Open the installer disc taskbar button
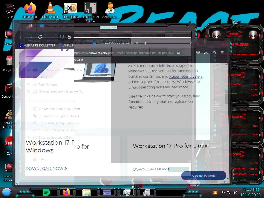Screen dimensions: 264x198 point(147,192)
